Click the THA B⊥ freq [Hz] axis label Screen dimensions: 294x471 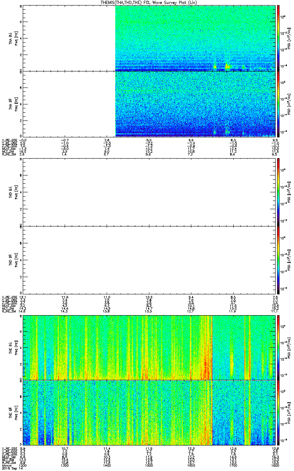16,38
